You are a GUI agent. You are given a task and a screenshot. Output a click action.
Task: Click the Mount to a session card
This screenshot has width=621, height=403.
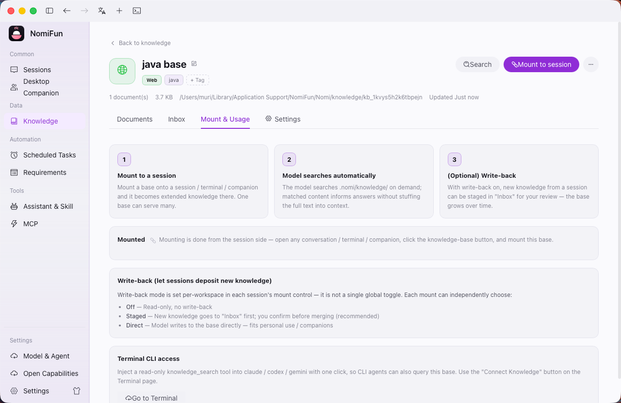point(189,181)
